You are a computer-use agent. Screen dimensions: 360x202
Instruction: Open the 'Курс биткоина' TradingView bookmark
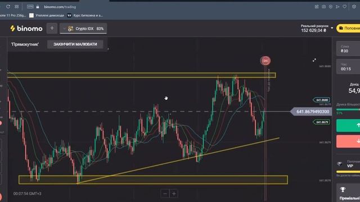coord(85,15)
